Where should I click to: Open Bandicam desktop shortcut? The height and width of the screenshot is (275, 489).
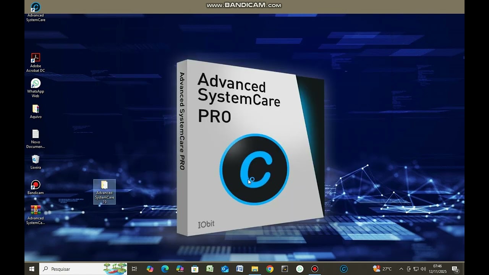[x=36, y=187]
